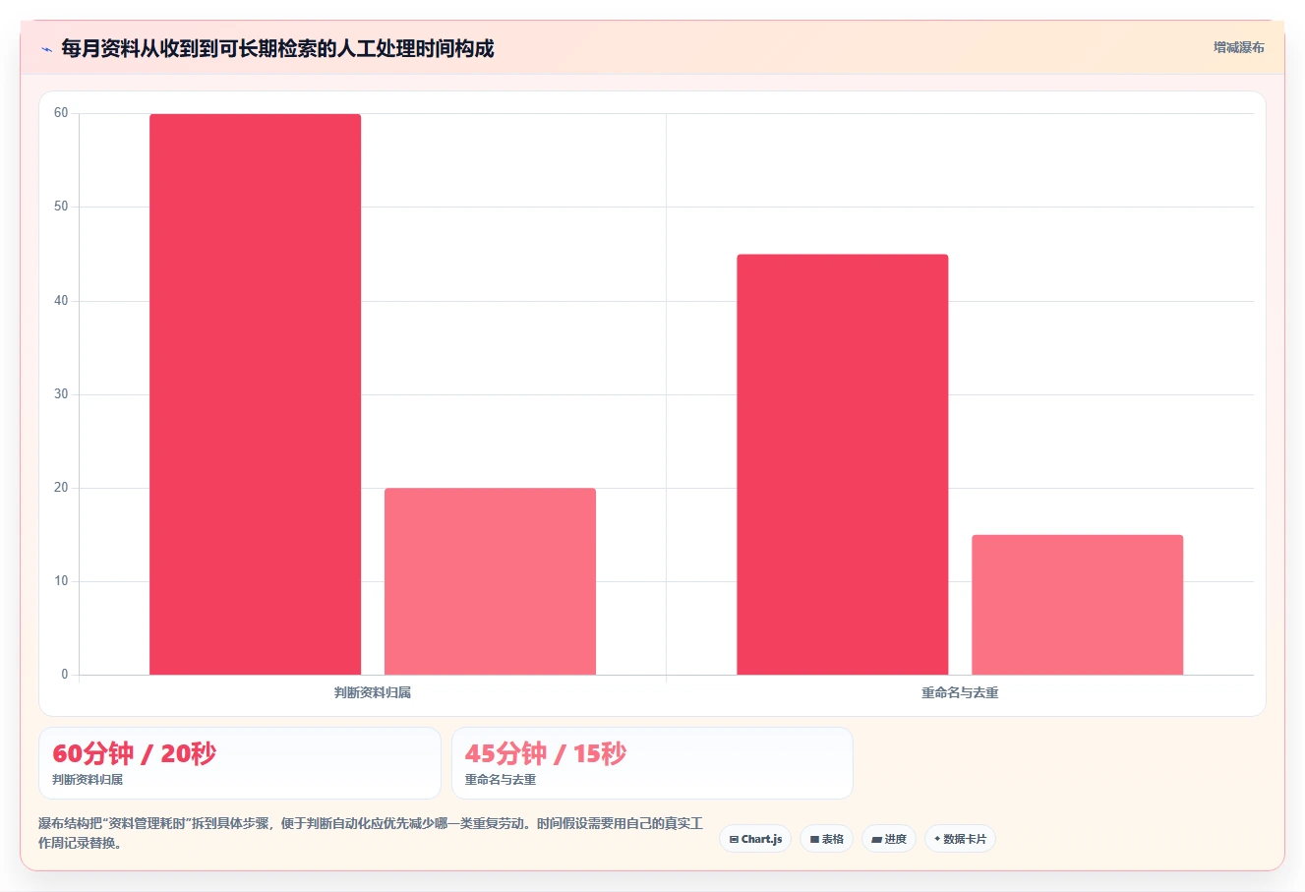Click the description paragraph starting with 瀑布结构把
1305x892 pixels.
tap(371, 833)
